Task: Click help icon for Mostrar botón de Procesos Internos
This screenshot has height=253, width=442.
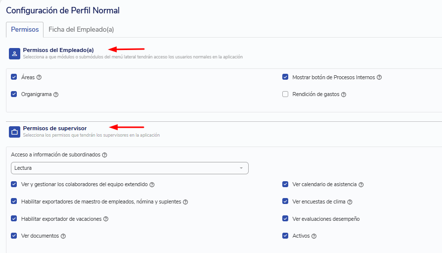Action: tap(379, 77)
